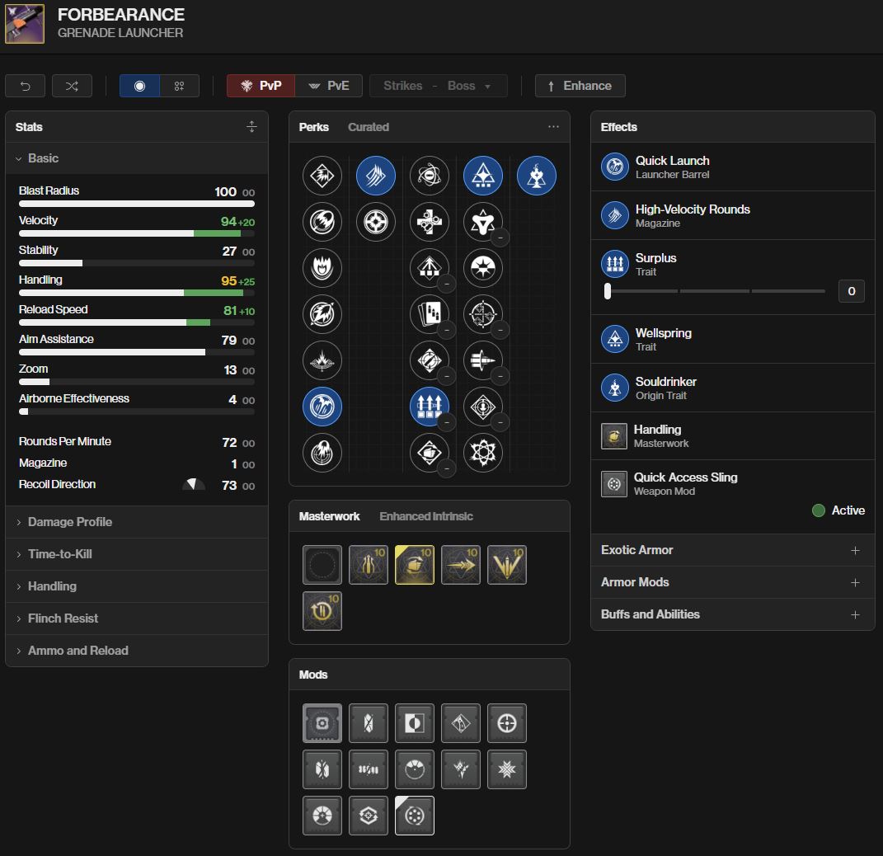Image resolution: width=883 pixels, height=856 pixels.
Task: Select the flame-shaped barrel perk icon
Action: (x=322, y=268)
